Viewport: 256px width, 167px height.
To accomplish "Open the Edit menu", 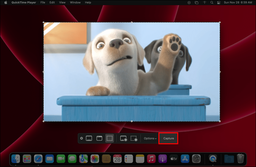I will point(52,3).
